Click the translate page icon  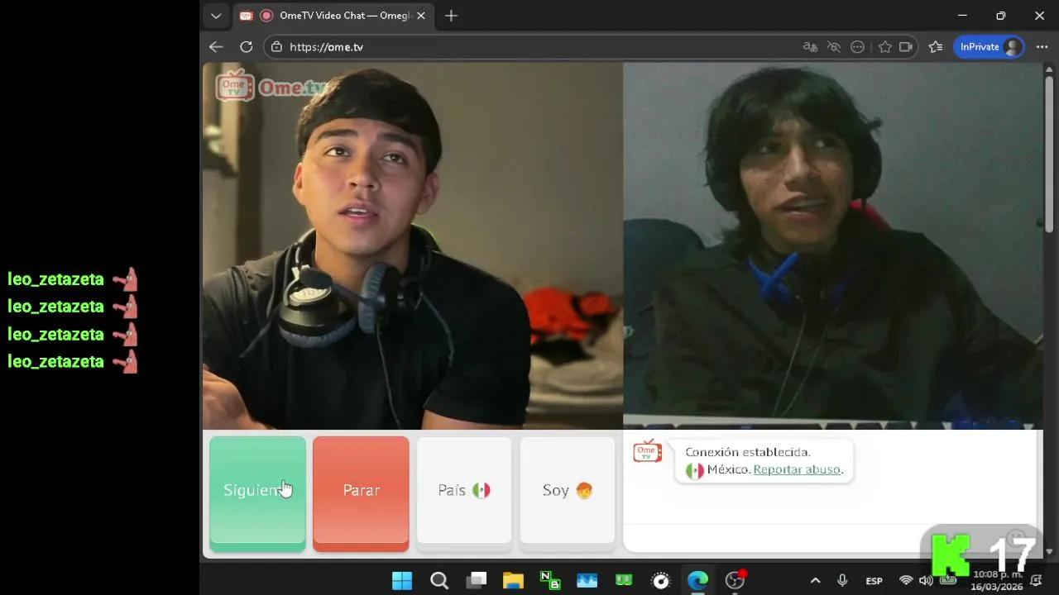(x=811, y=47)
